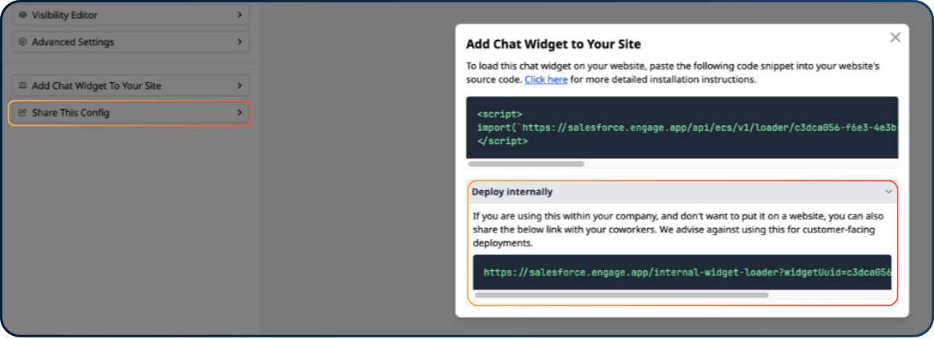Expand the Advanced Settings chevron arrow
The image size is (934, 339).
(x=239, y=42)
